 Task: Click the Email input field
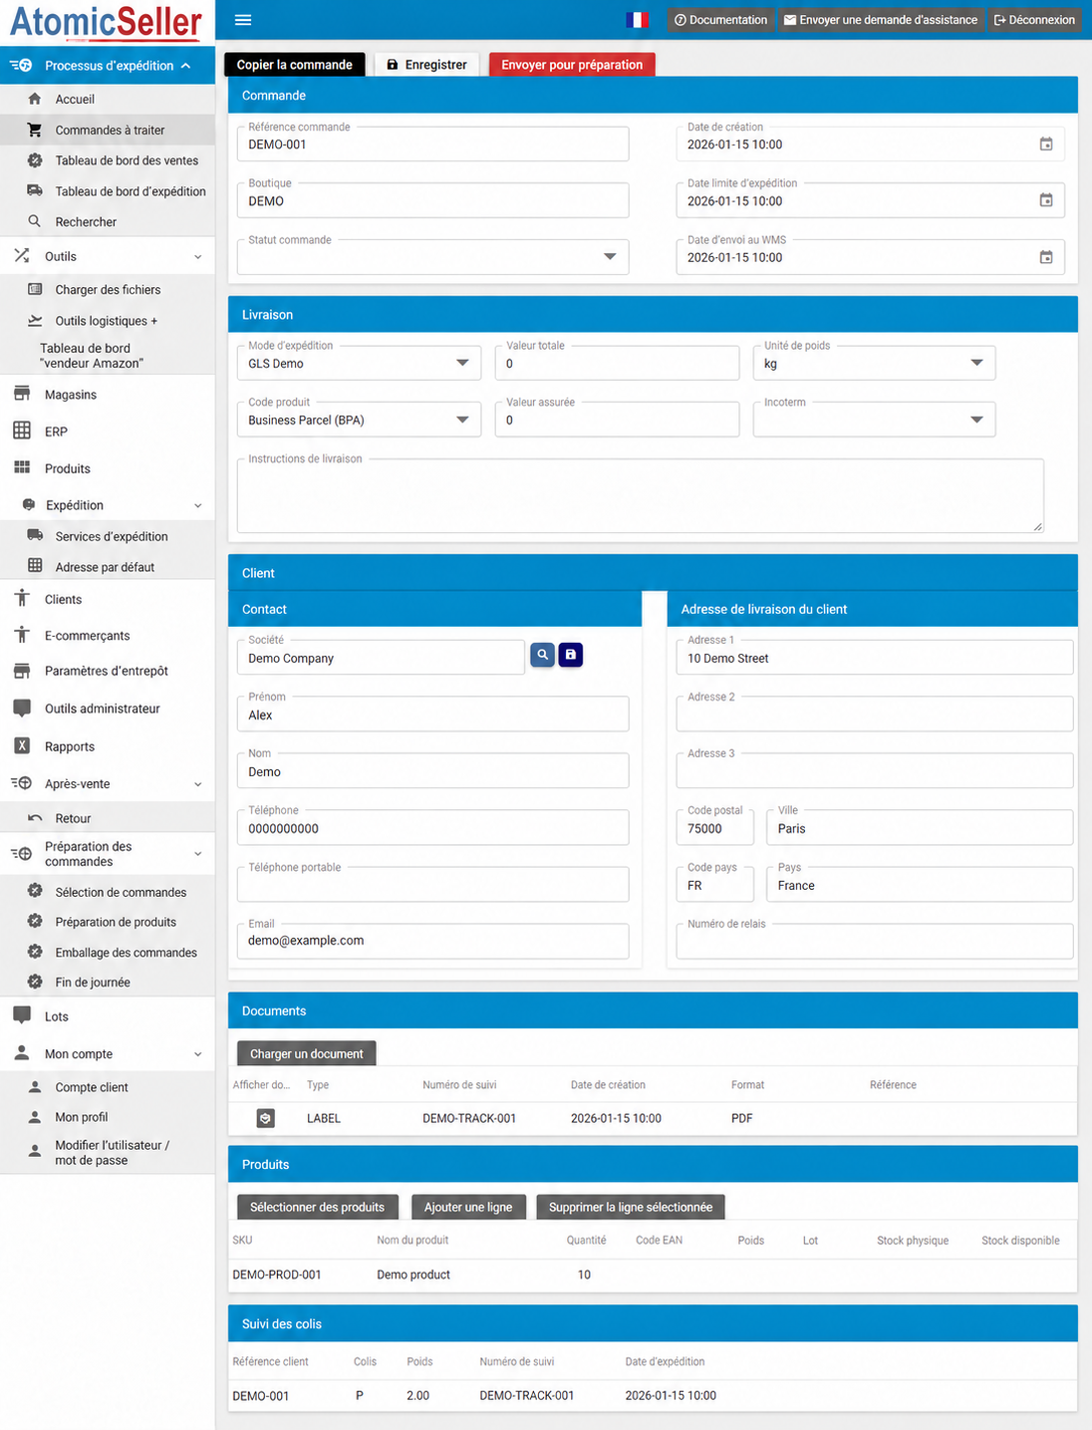(432, 941)
